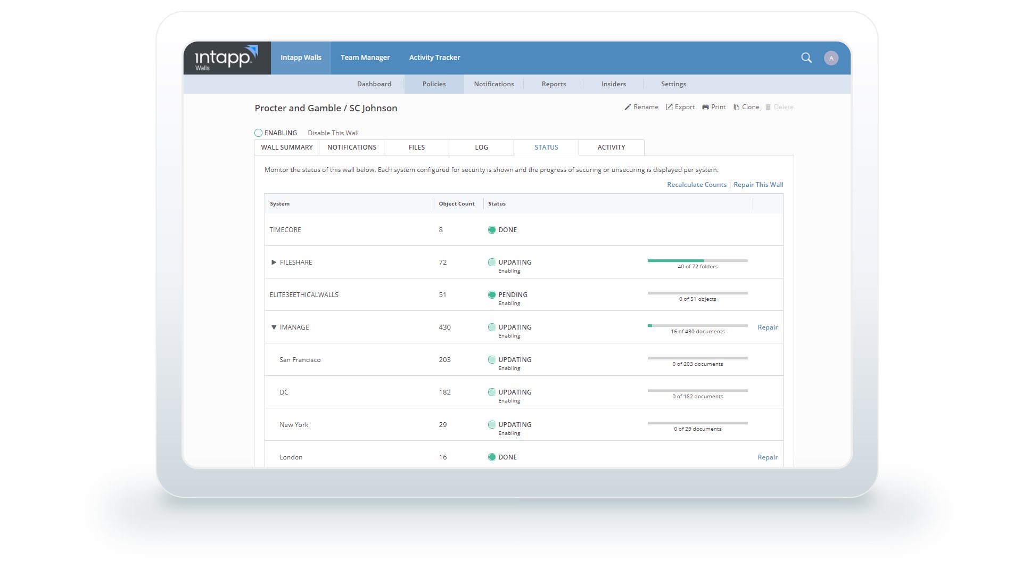Click the New York UPDATING status indicator
Screen dimensions: 1022x575
tap(492, 425)
